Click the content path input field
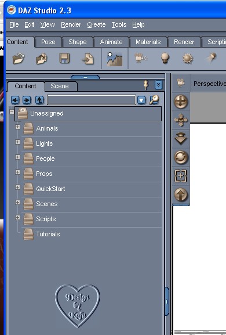Image resolution: width=226 pixels, height=335 pixels. (92, 100)
